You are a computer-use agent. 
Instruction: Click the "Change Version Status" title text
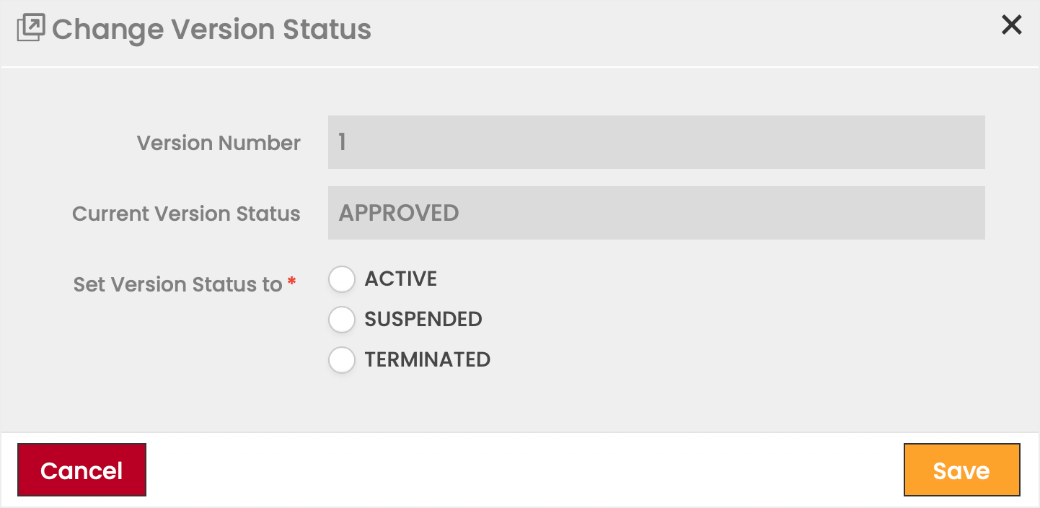(211, 30)
